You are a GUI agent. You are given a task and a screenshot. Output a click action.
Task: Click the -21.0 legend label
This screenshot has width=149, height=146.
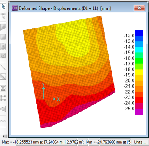point(129,86)
